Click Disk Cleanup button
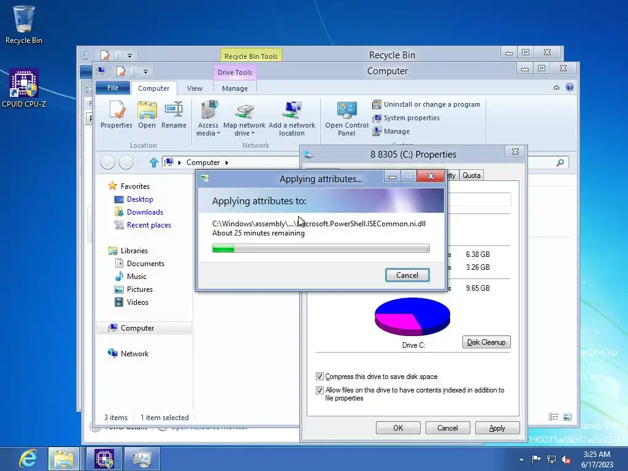This screenshot has height=471, width=628. click(x=486, y=342)
